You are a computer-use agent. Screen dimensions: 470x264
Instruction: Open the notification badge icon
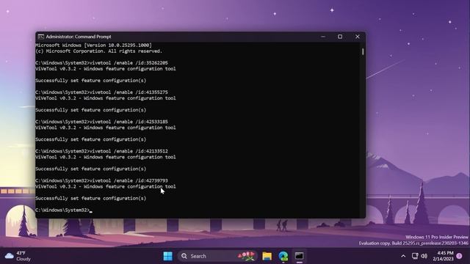point(459,256)
